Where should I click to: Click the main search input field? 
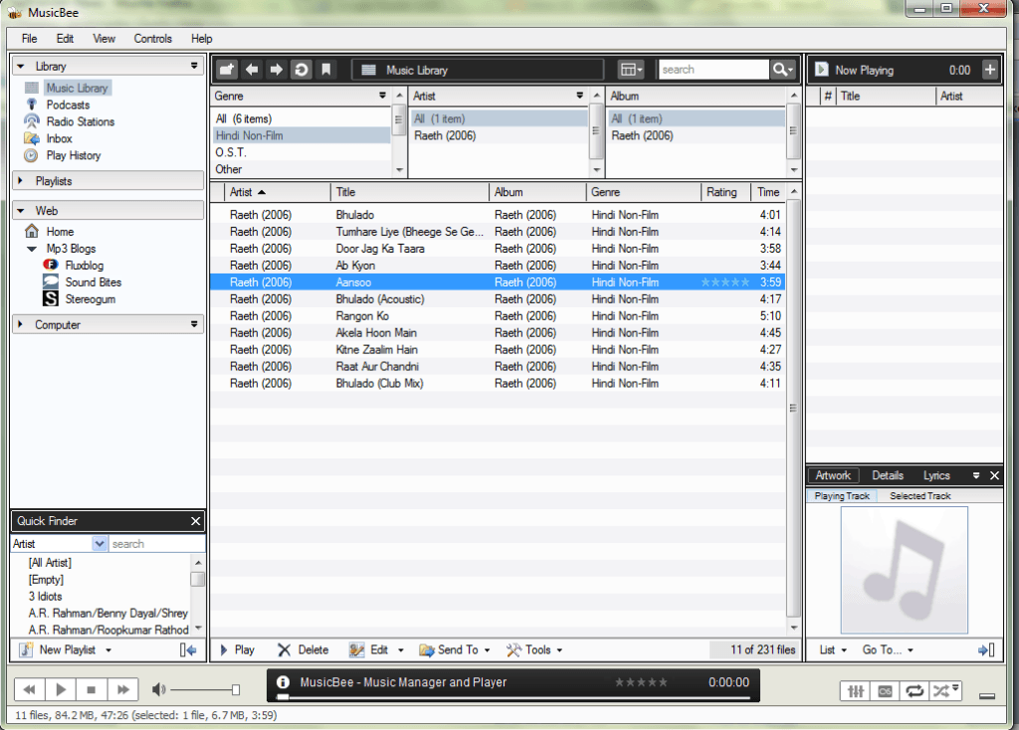coord(713,70)
